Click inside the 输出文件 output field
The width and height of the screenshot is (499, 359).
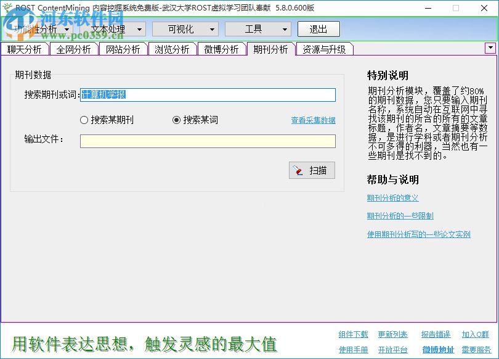pyautogui.click(x=208, y=141)
